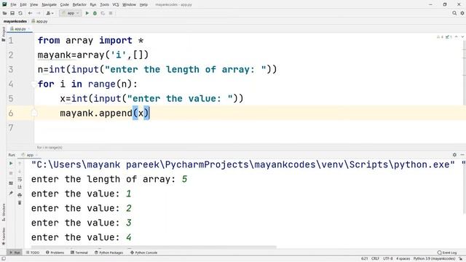Click the UTF-8 encoding widget
This screenshot has width=466, height=262.
[x=388, y=259]
